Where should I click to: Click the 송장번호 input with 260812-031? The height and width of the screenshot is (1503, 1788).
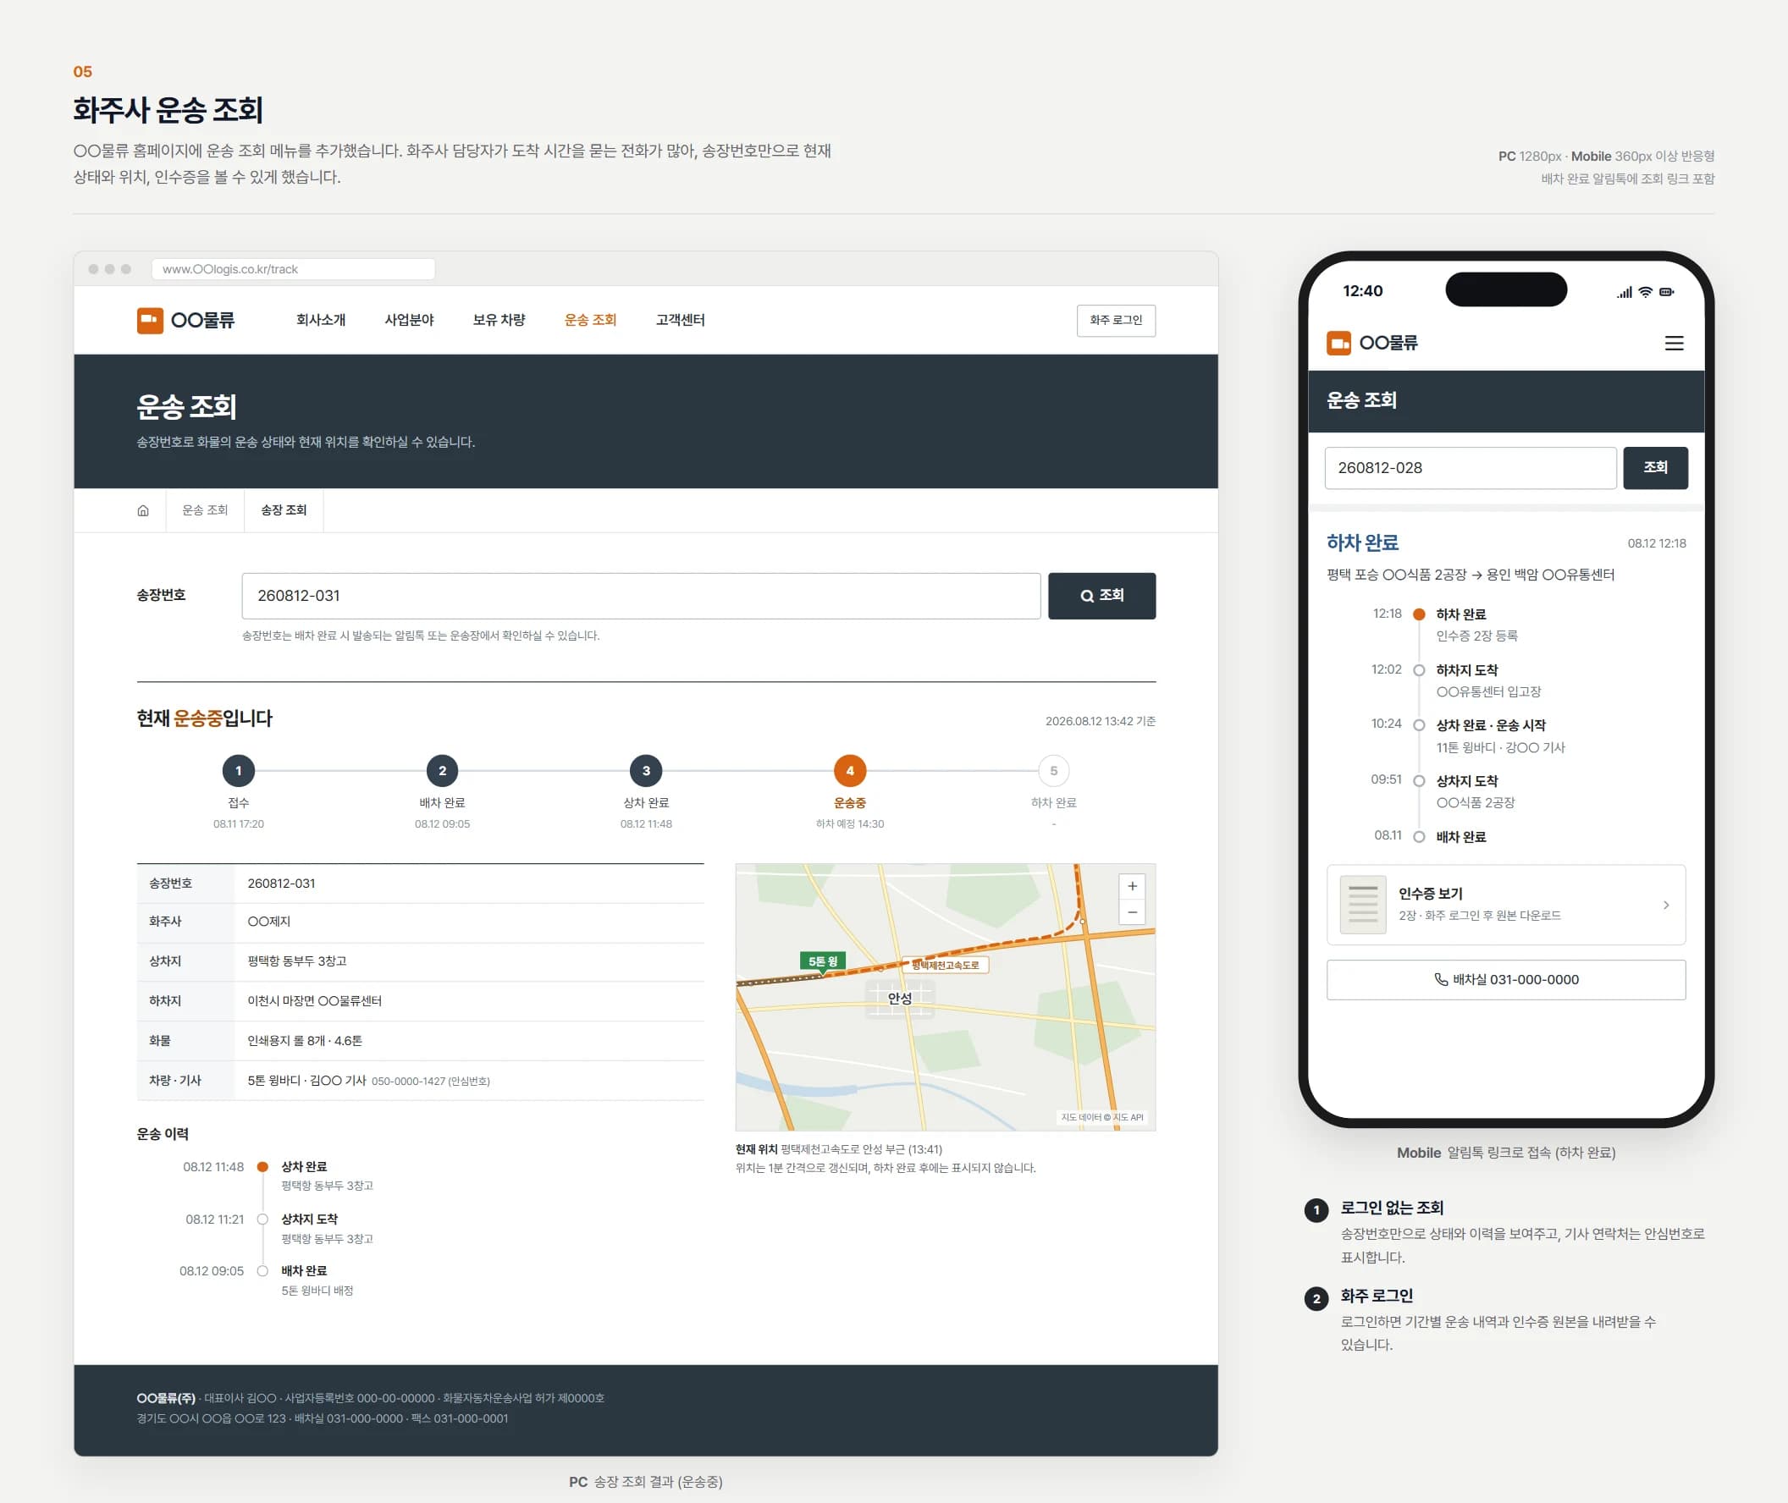pos(641,596)
